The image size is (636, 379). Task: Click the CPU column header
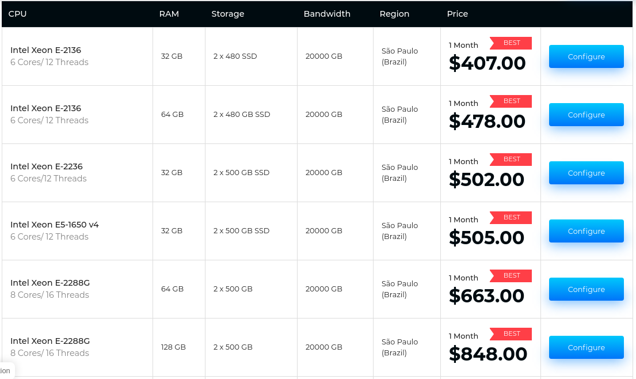[17, 14]
